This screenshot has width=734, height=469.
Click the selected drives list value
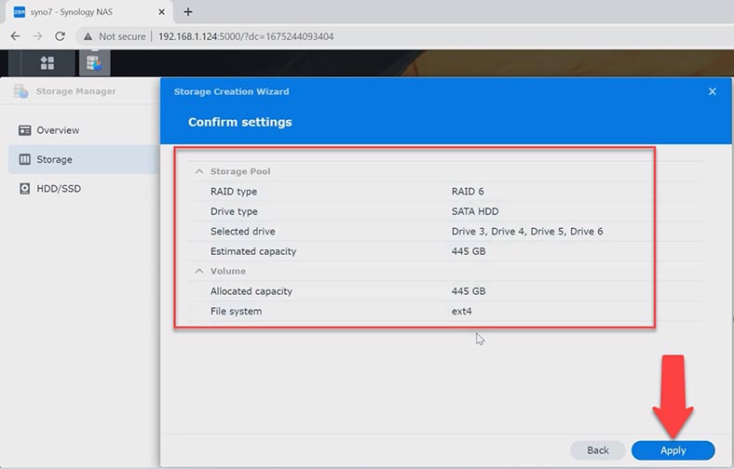[527, 232]
